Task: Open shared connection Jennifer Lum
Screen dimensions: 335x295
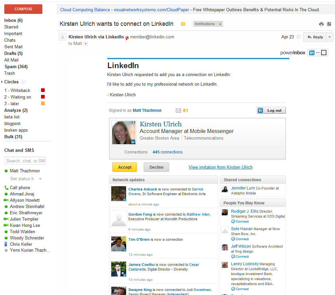Action: coord(243,188)
